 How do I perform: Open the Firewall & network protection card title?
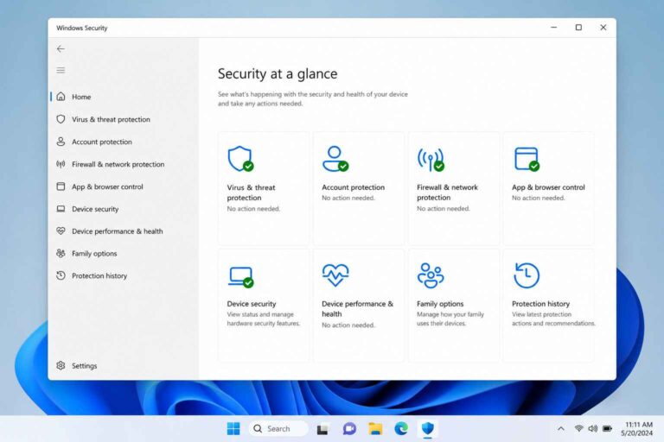click(x=447, y=192)
